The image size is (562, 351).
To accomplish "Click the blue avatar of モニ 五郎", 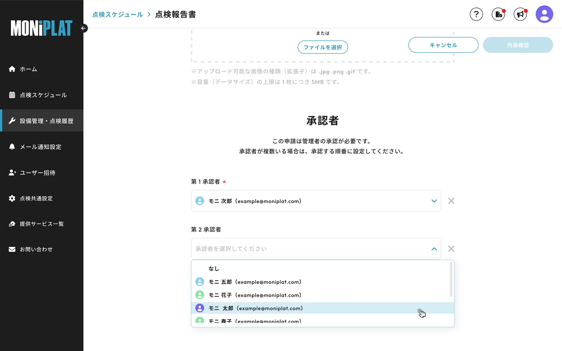I will pyautogui.click(x=200, y=282).
